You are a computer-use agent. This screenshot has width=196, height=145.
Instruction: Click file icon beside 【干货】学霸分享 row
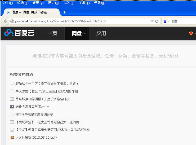[x=12, y=130]
